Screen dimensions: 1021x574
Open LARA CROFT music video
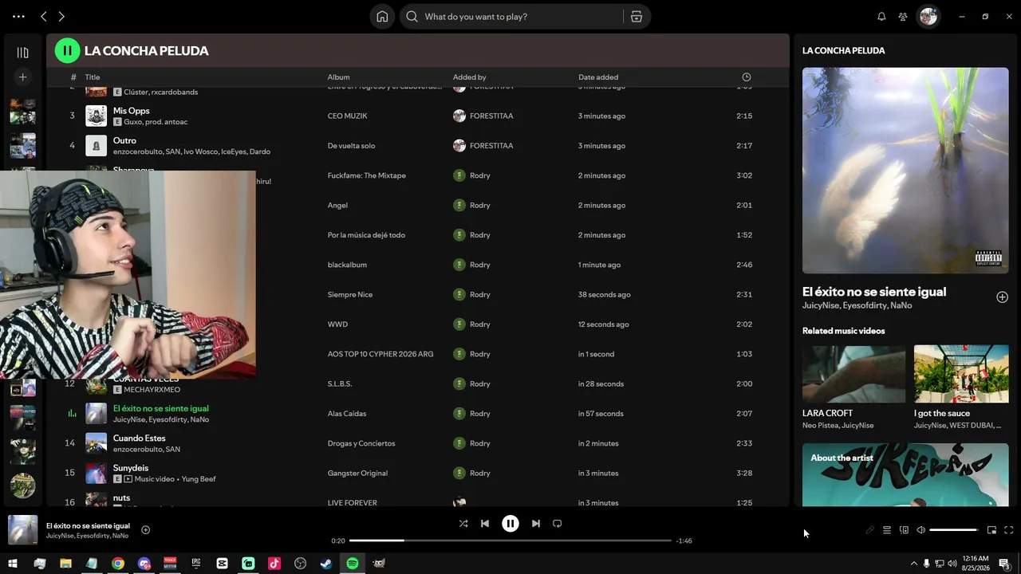point(853,387)
